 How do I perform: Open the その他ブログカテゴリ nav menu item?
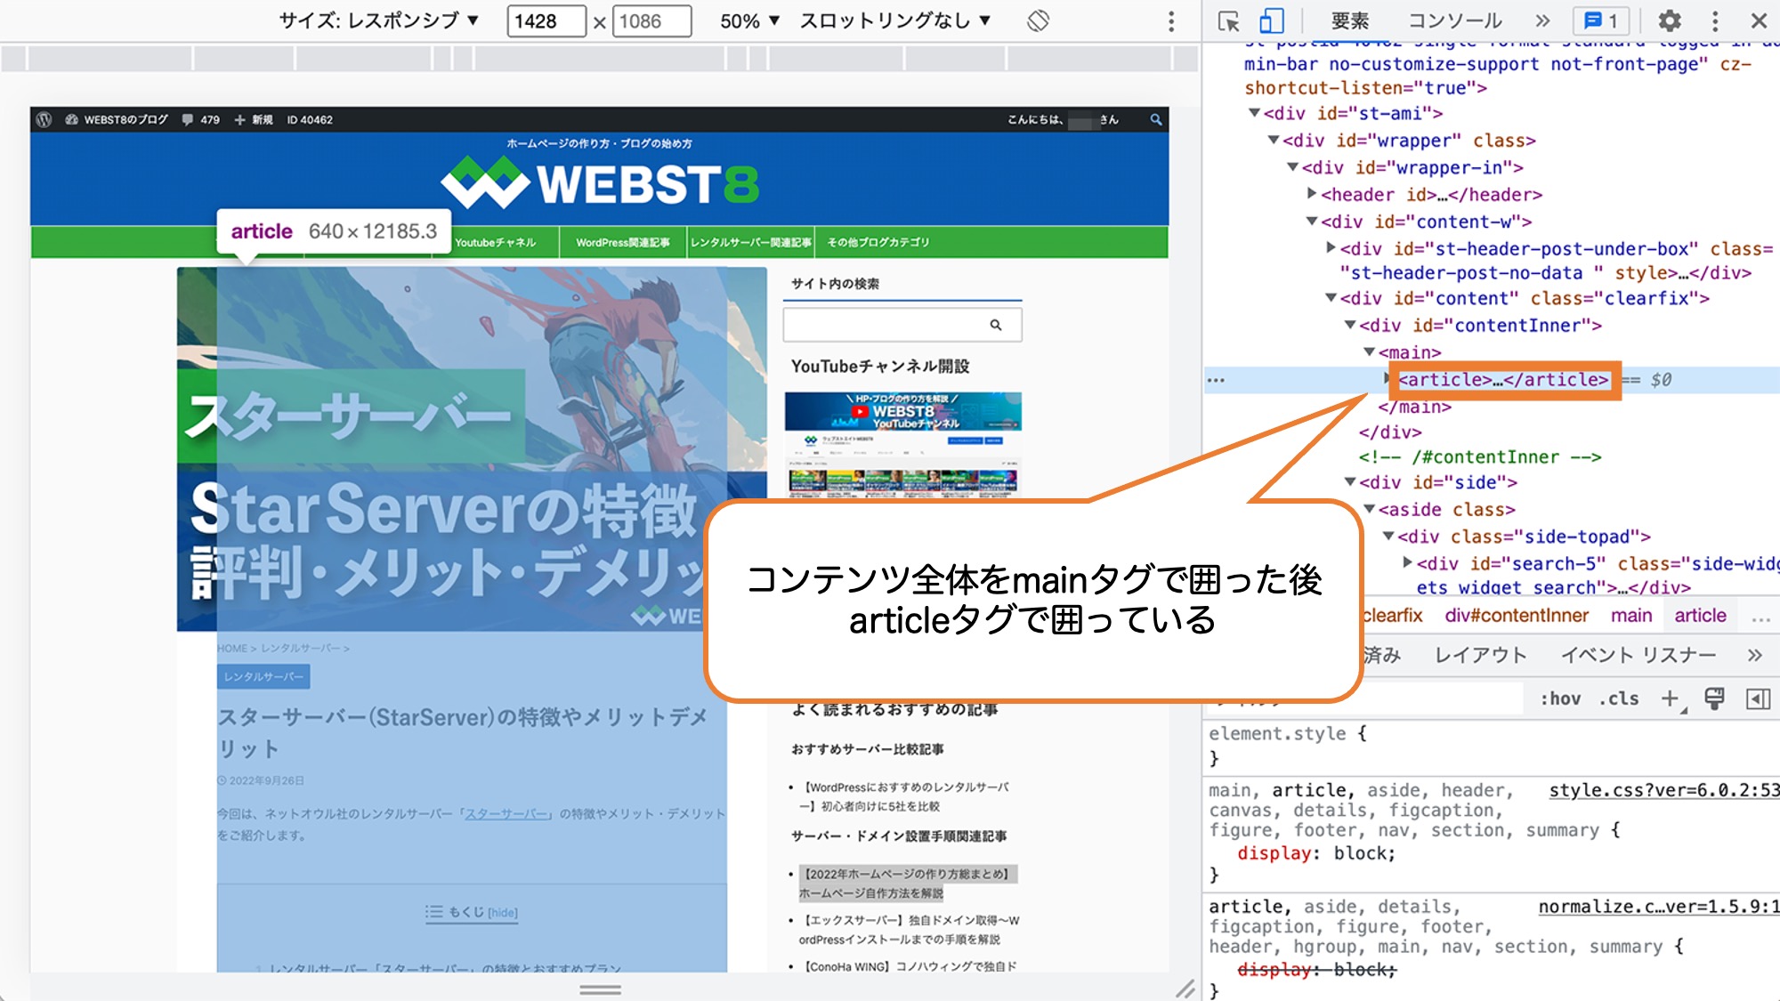pos(878,242)
